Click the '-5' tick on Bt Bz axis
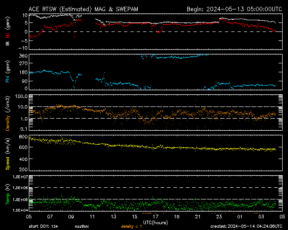Screen dimensions: 288x230 coord(25,41)
